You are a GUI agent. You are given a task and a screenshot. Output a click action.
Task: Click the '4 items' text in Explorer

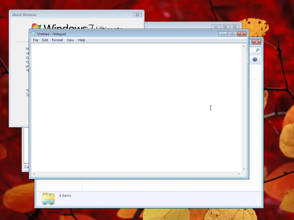click(65, 195)
